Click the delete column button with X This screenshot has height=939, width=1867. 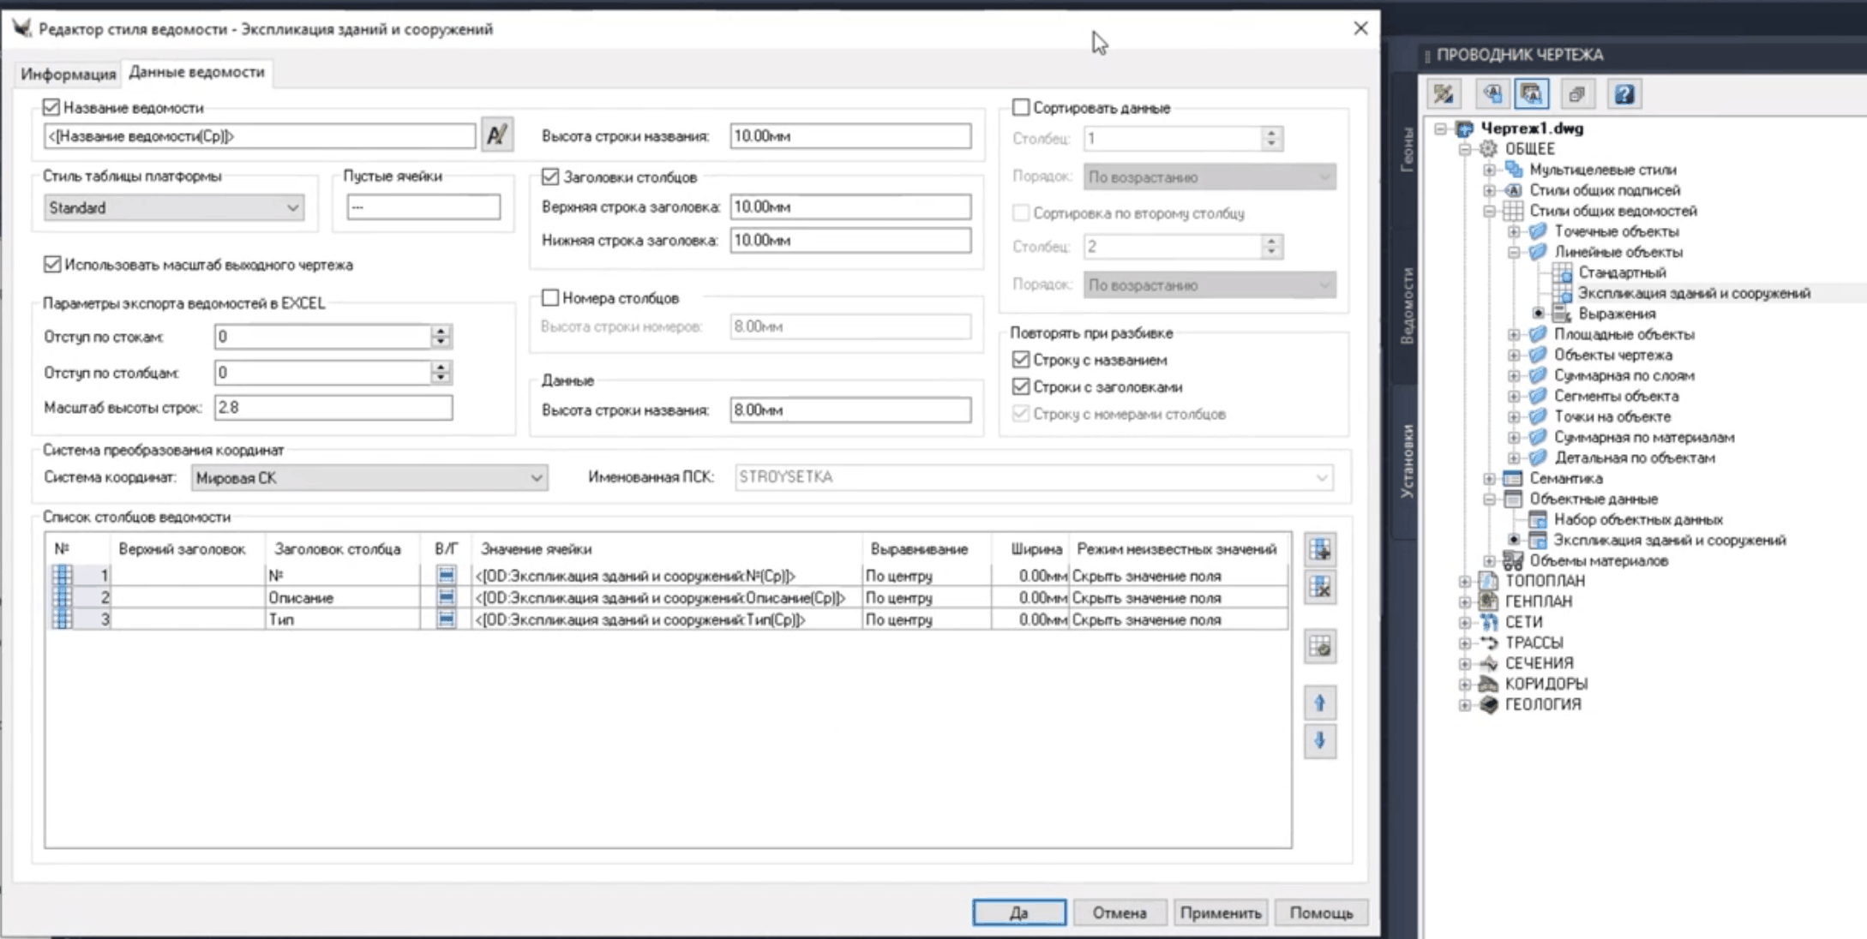(1320, 588)
